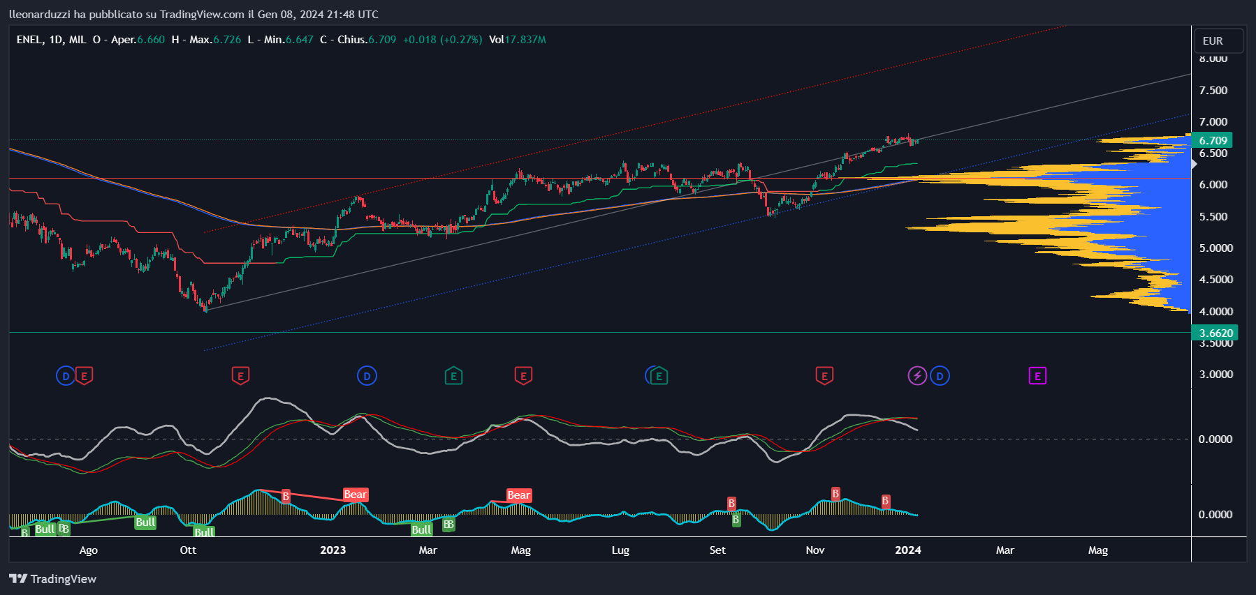Viewport: 1256px width, 595px height.
Task: Click the publication header mentioning TradingView.com
Action: [x=194, y=14]
